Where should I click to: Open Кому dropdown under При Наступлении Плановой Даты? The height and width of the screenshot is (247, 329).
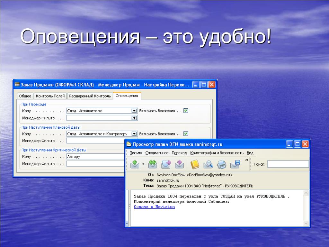tap(134, 134)
